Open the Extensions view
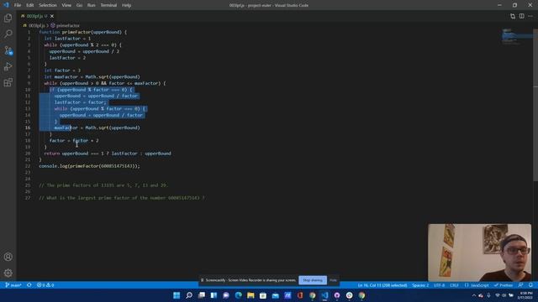The height and width of the screenshot is (302, 538). (8, 82)
